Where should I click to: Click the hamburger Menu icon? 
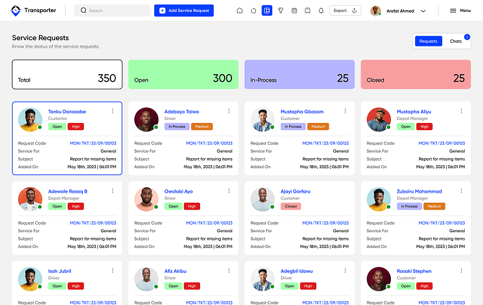pos(453,11)
